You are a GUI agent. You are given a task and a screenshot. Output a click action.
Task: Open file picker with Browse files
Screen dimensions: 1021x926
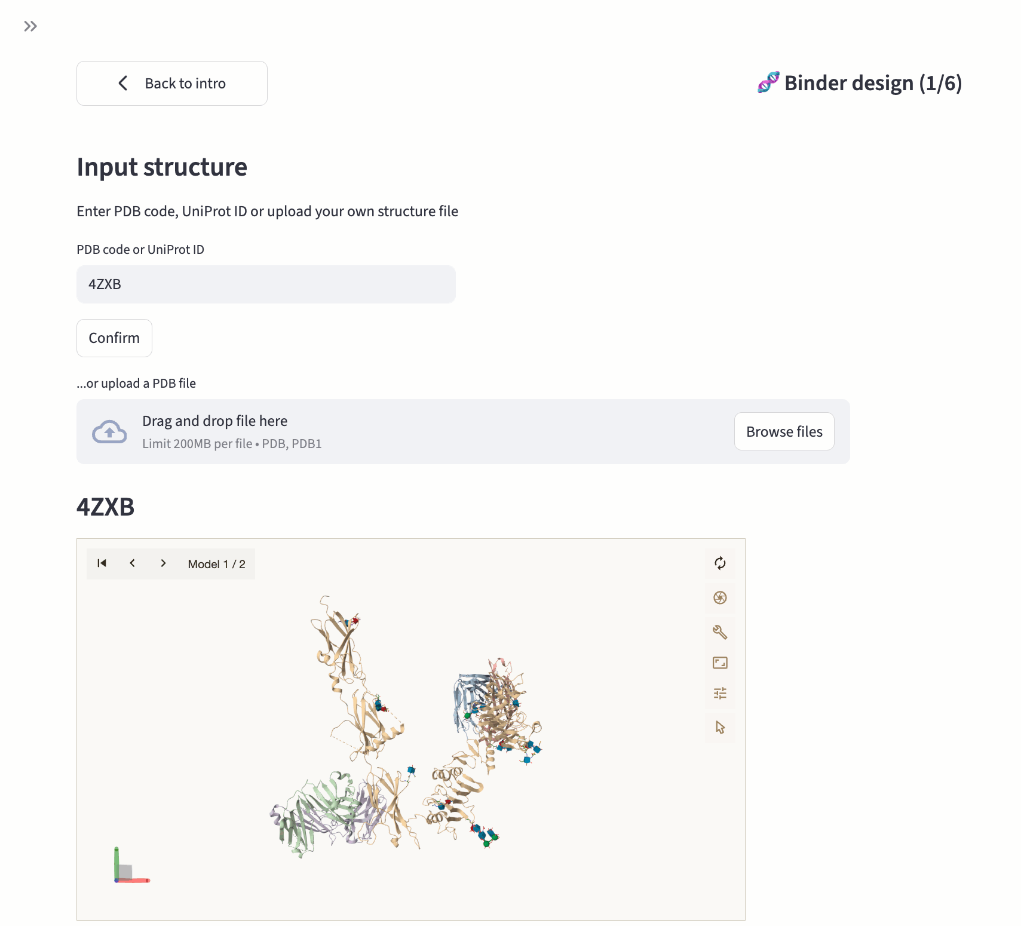[784, 431]
